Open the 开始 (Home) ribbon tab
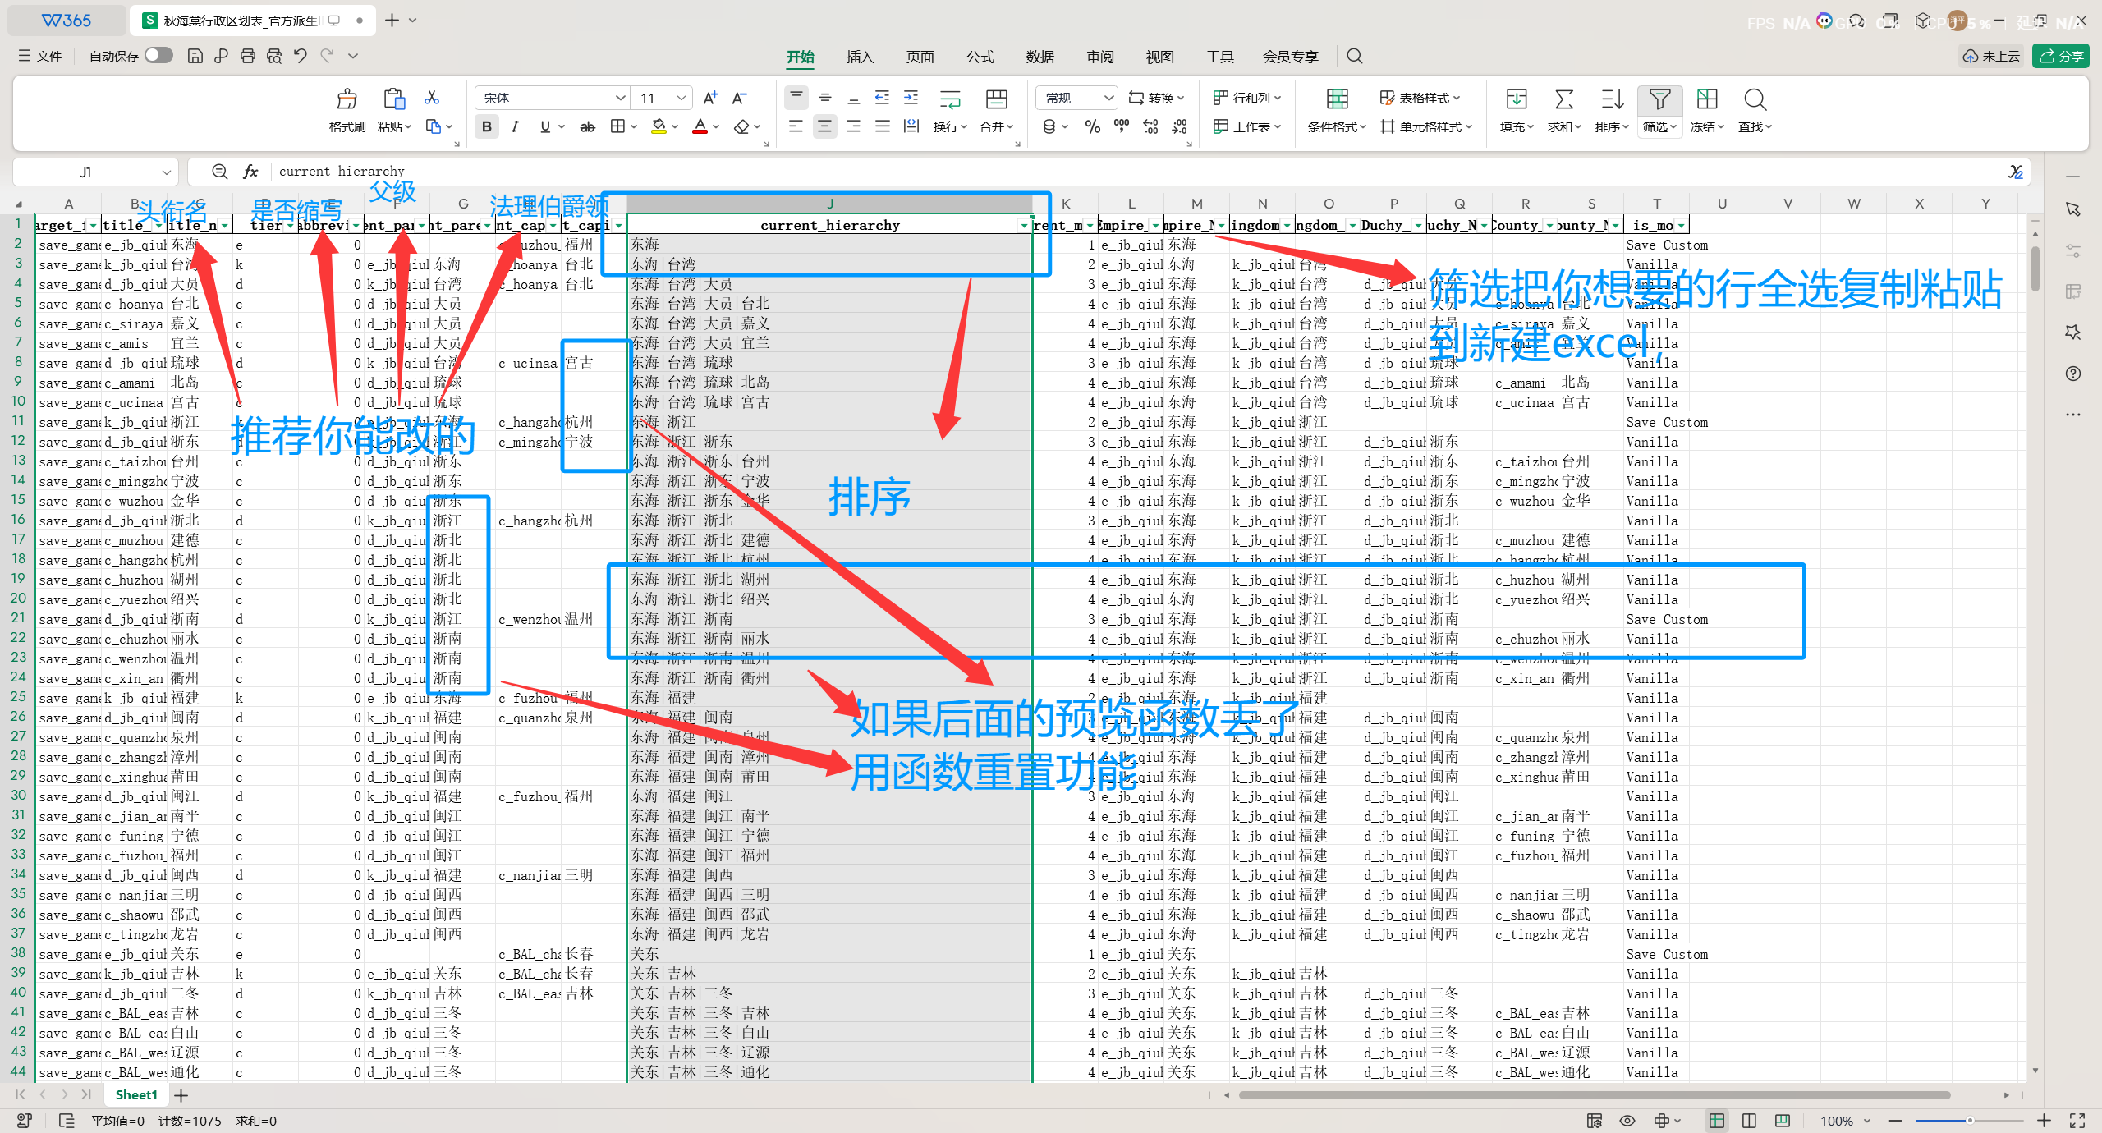2102x1133 pixels. click(x=800, y=57)
